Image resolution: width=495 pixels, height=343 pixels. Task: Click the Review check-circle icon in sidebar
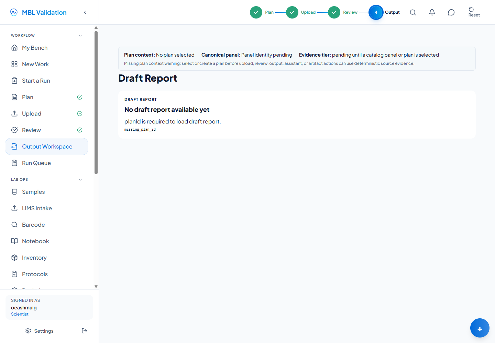coord(14,130)
